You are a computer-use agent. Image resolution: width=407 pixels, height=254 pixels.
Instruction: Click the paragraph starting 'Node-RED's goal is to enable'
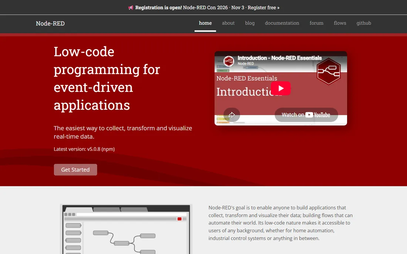(280, 223)
